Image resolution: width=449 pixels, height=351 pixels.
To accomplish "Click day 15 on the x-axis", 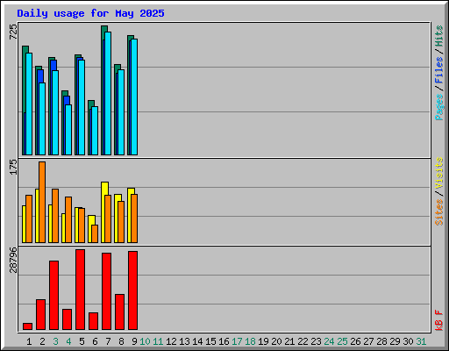I will point(210,341).
